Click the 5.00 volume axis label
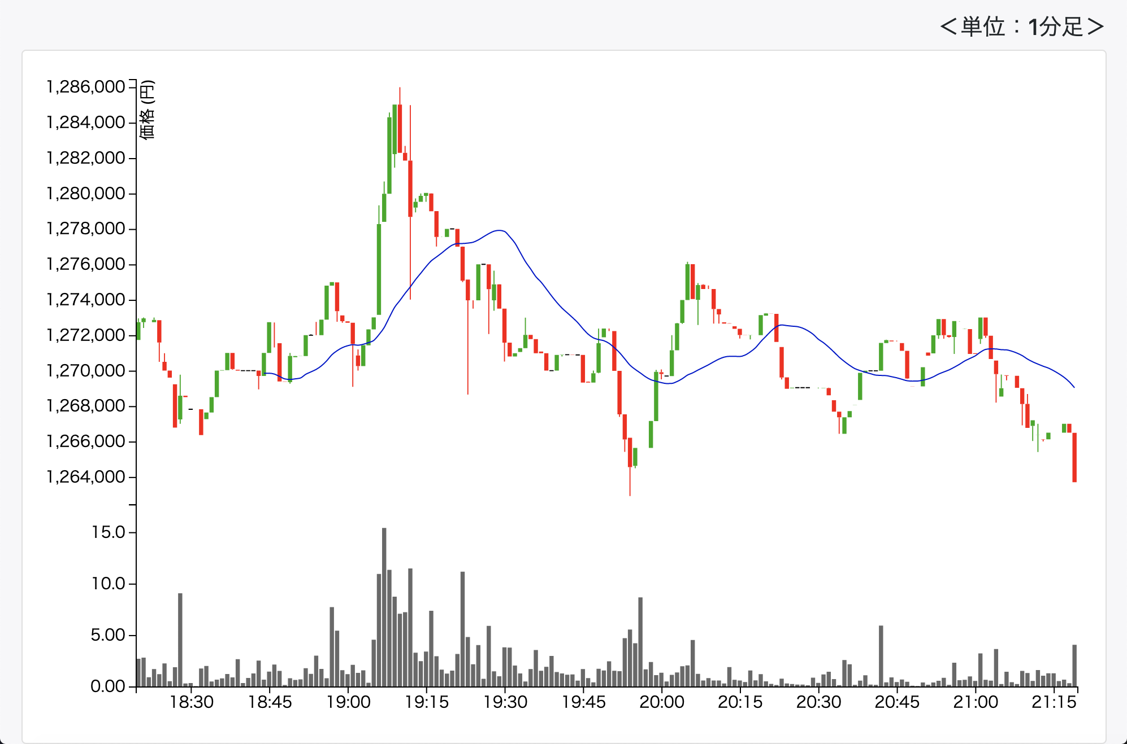Screen dimensions: 1127x744 tap(107, 635)
